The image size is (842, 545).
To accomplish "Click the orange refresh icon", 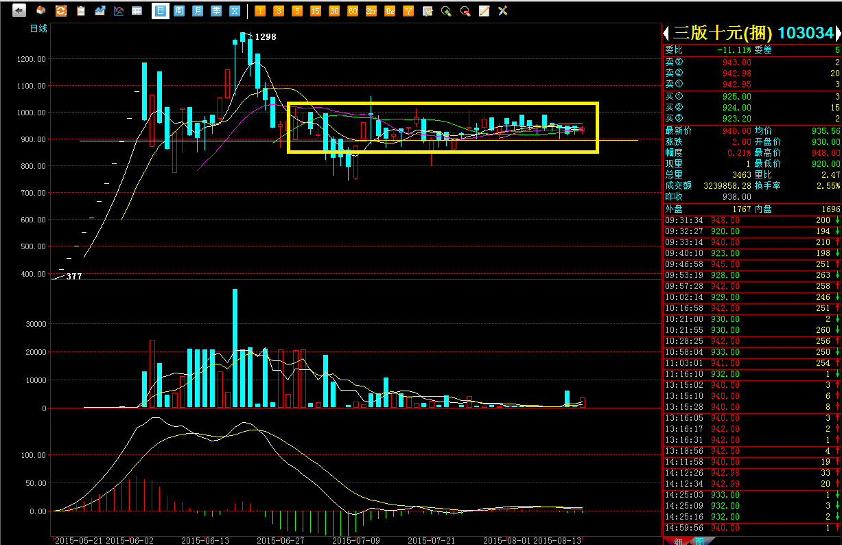I will 61,11.
